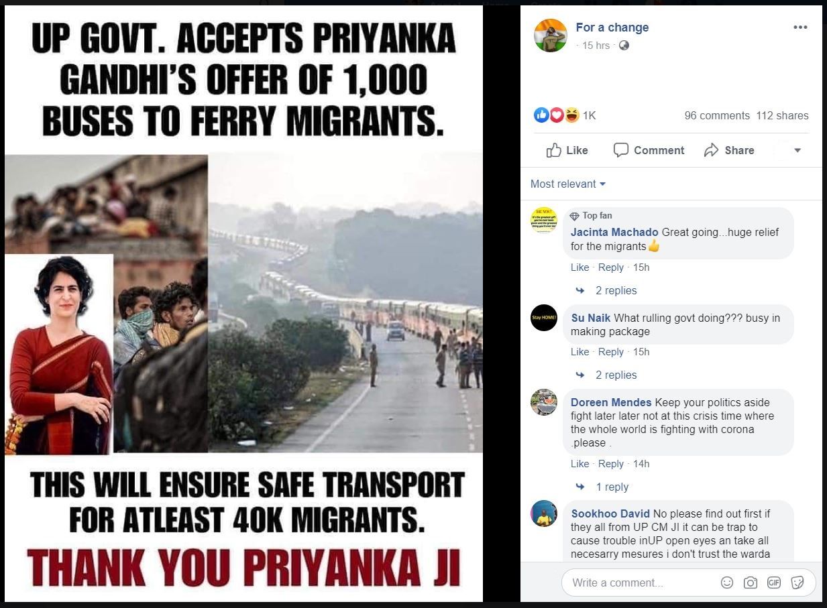Click the reaction emojis summary icons
The width and height of the screenshot is (827, 608).
click(x=557, y=115)
